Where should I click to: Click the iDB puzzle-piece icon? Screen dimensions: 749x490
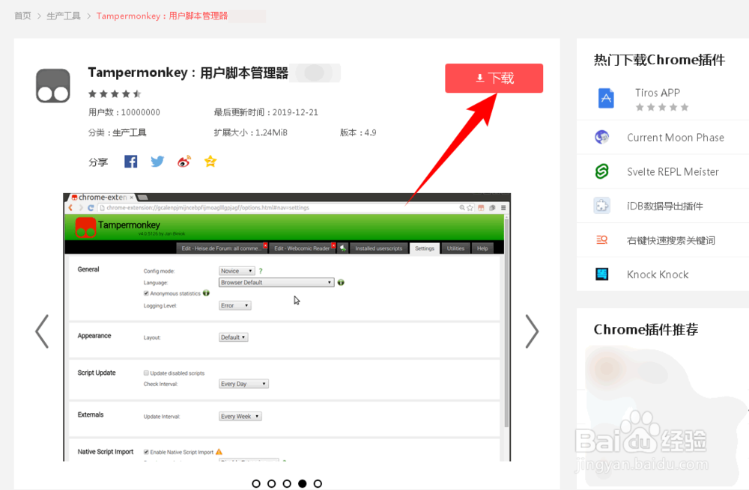[602, 206]
